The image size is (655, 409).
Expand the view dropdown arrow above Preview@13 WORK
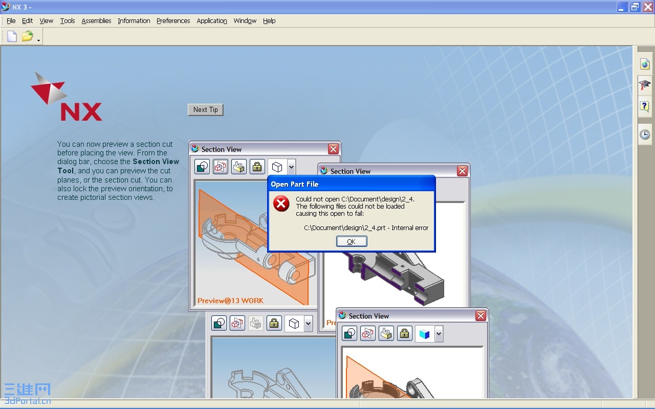click(x=291, y=167)
